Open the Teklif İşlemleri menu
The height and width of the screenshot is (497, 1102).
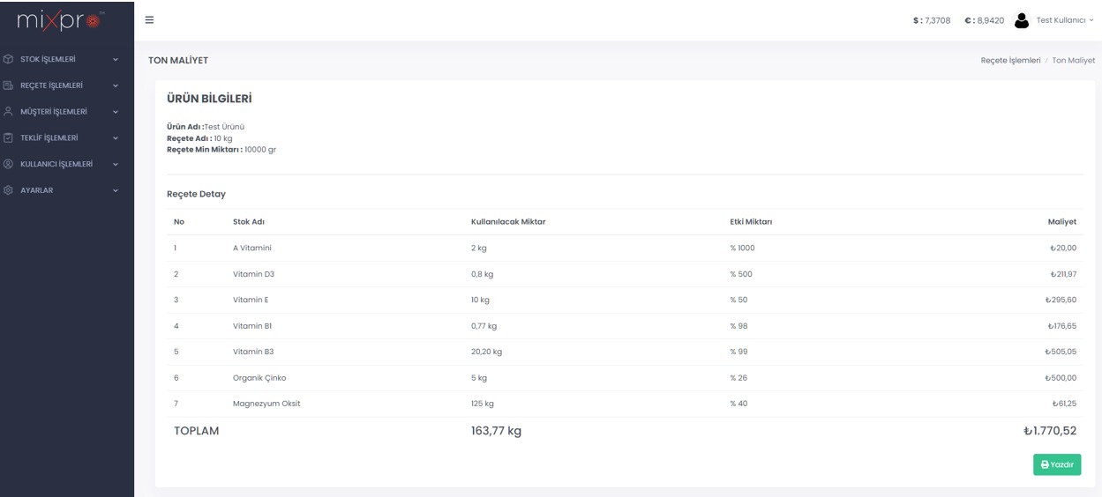(x=49, y=137)
